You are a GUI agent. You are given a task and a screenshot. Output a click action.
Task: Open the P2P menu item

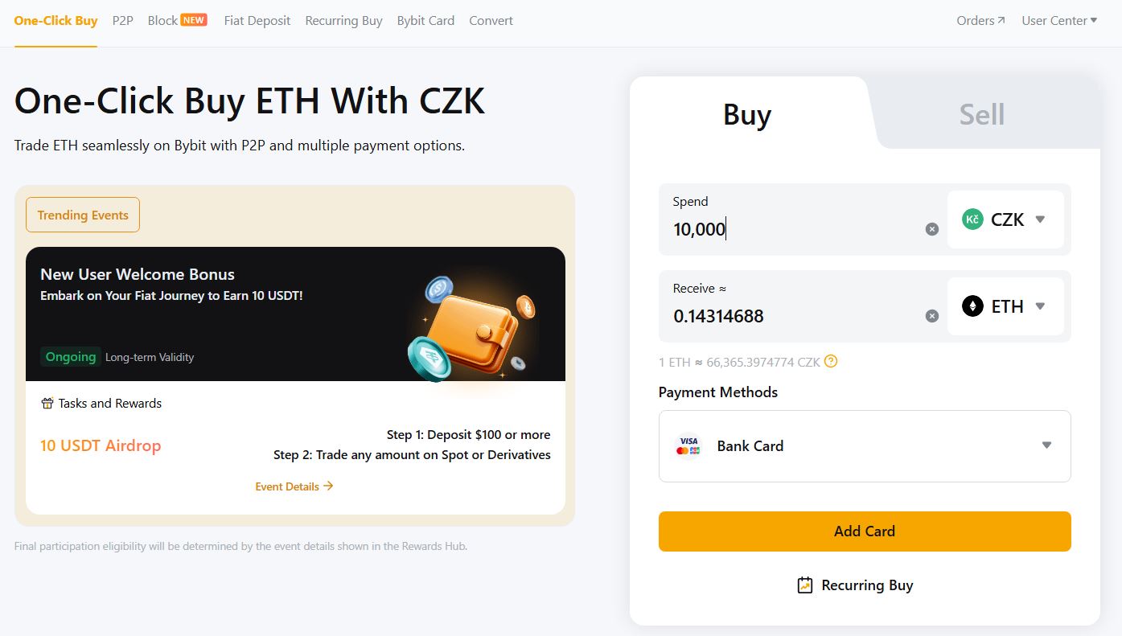pos(122,20)
